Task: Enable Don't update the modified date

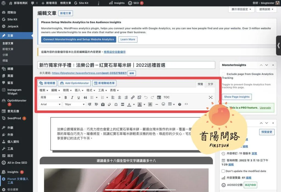Action: pos(223,171)
